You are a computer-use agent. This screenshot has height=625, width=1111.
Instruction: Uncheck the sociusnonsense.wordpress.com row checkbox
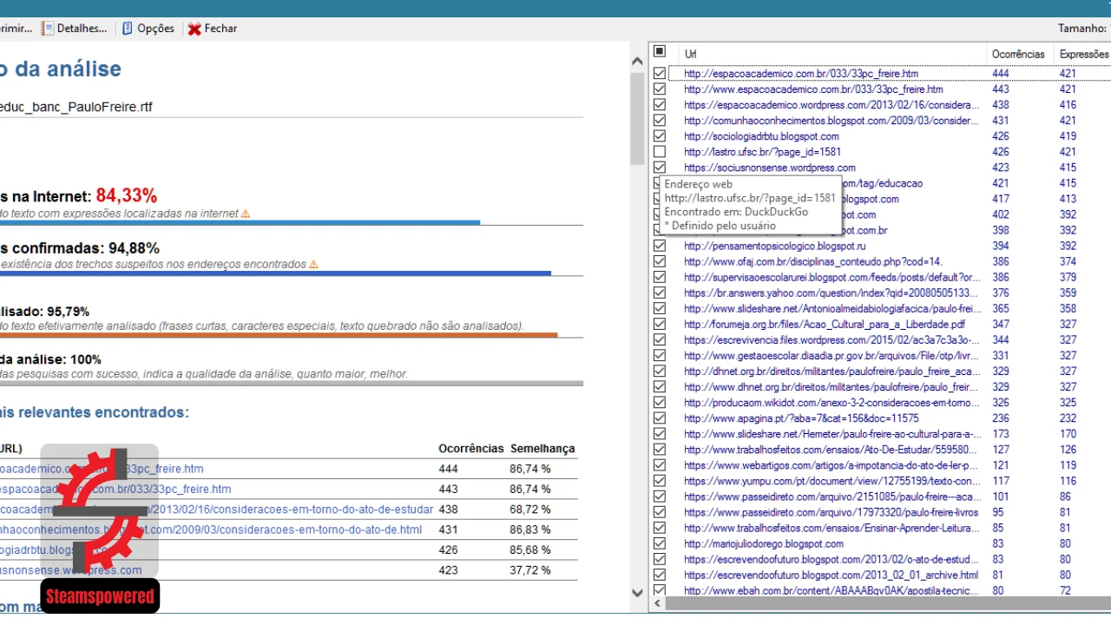pos(660,168)
